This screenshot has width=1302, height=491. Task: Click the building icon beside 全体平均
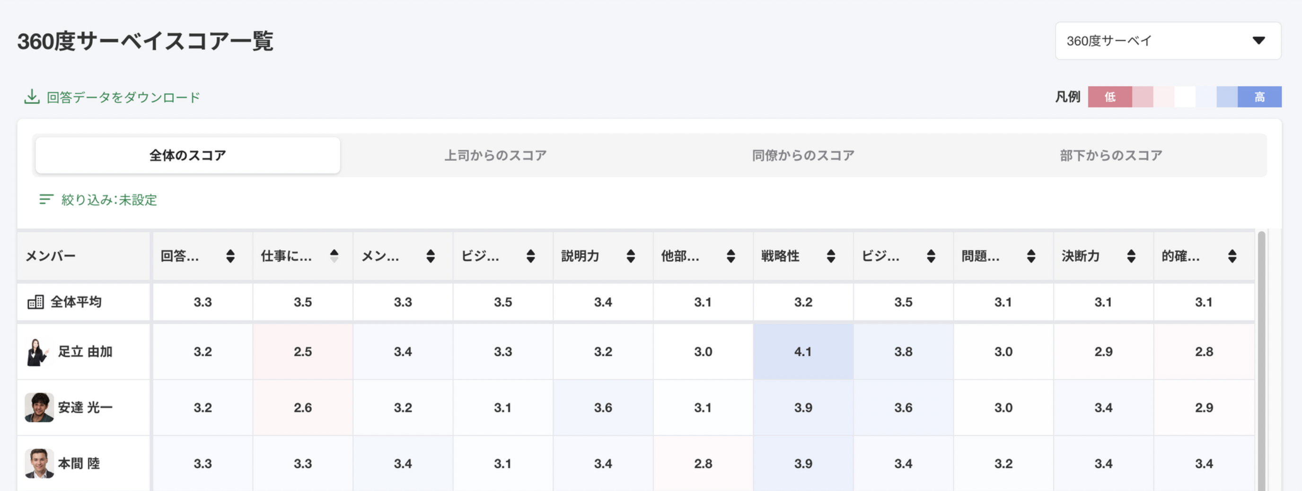coord(35,302)
